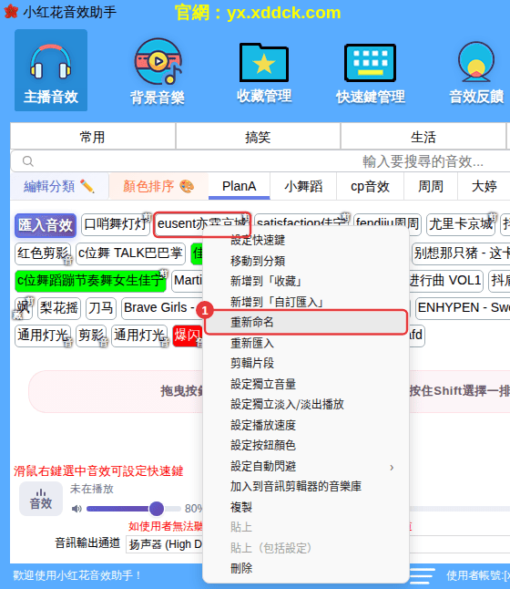Play the 梨花摇 sound effect

59,308
